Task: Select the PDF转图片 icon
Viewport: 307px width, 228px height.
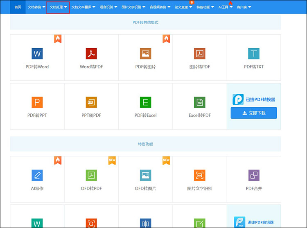Action: tap(145, 54)
